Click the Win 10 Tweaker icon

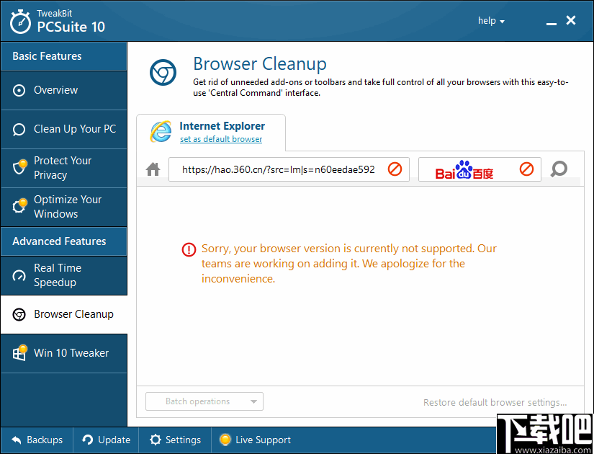[x=19, y=353]
